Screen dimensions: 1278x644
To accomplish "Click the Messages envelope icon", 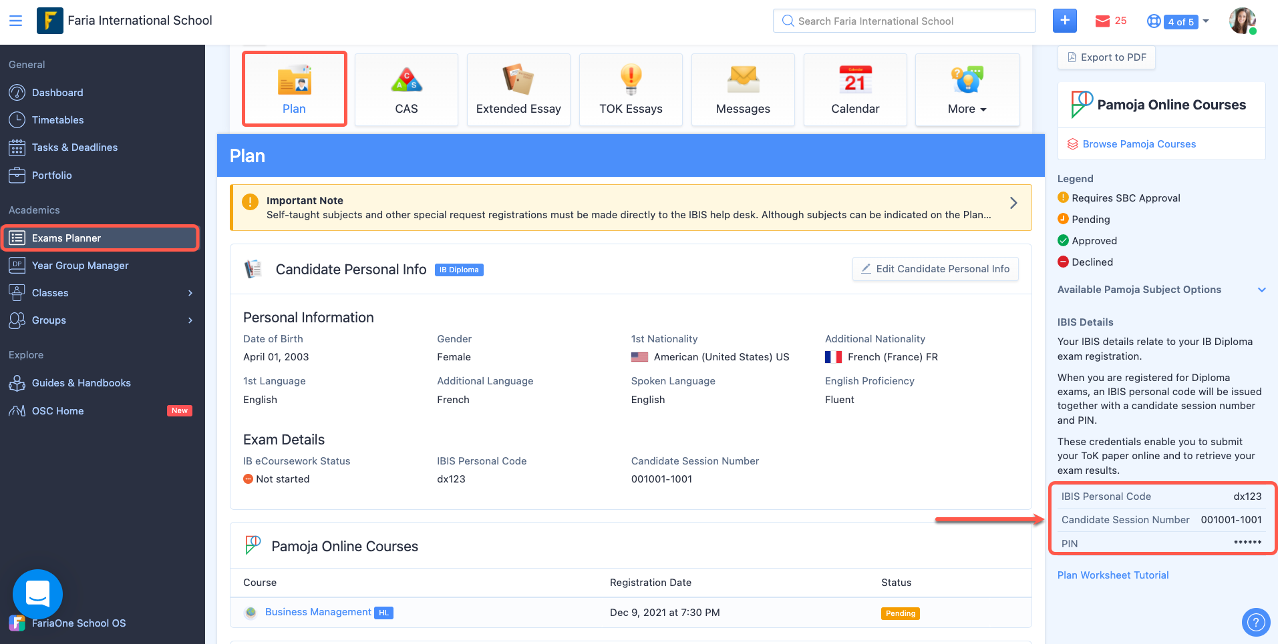I will (x=743, y=80).
